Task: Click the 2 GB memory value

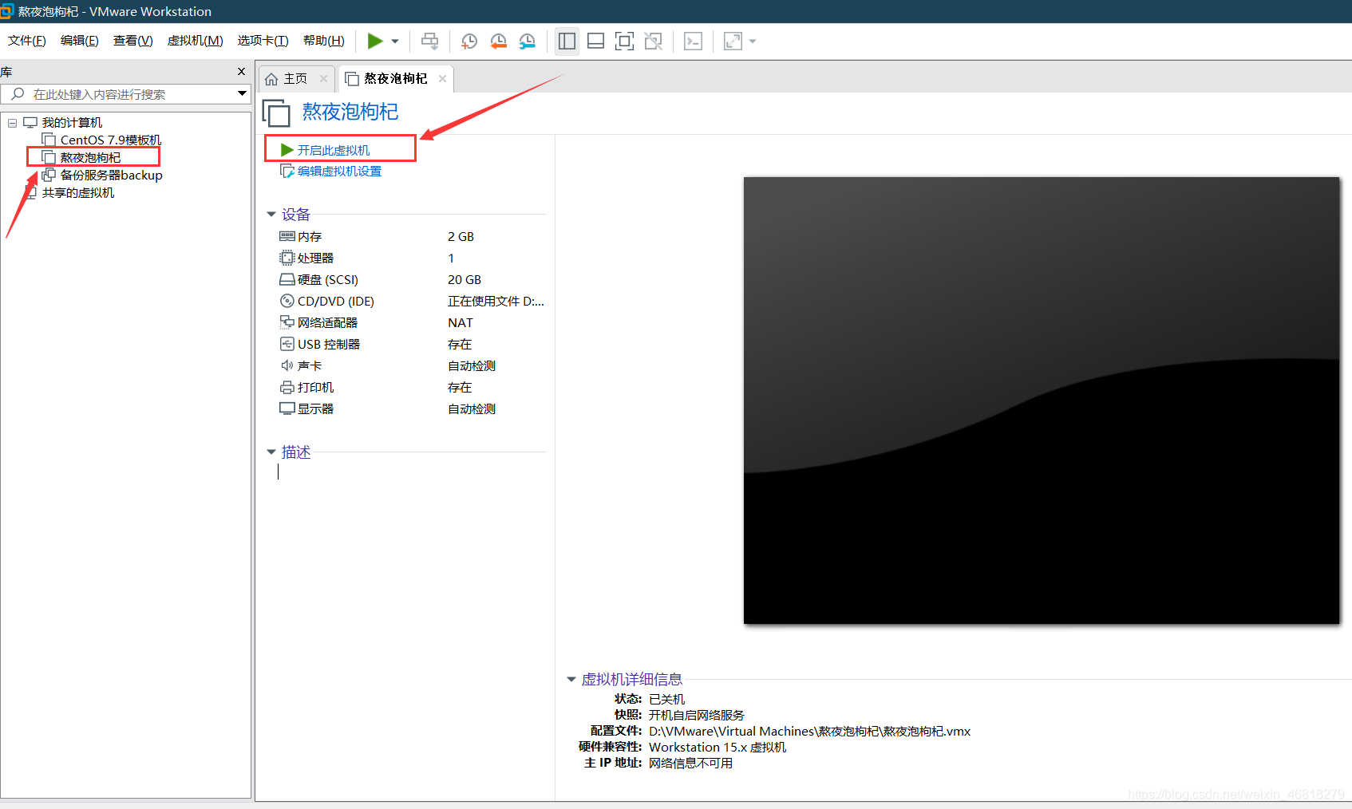Action: [x=461, y=237]
